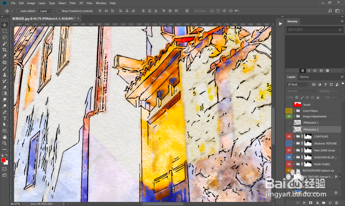Select the Eyedropper tool
The width and height of the screenshot is (345, 206).
(x=4, y=56)
